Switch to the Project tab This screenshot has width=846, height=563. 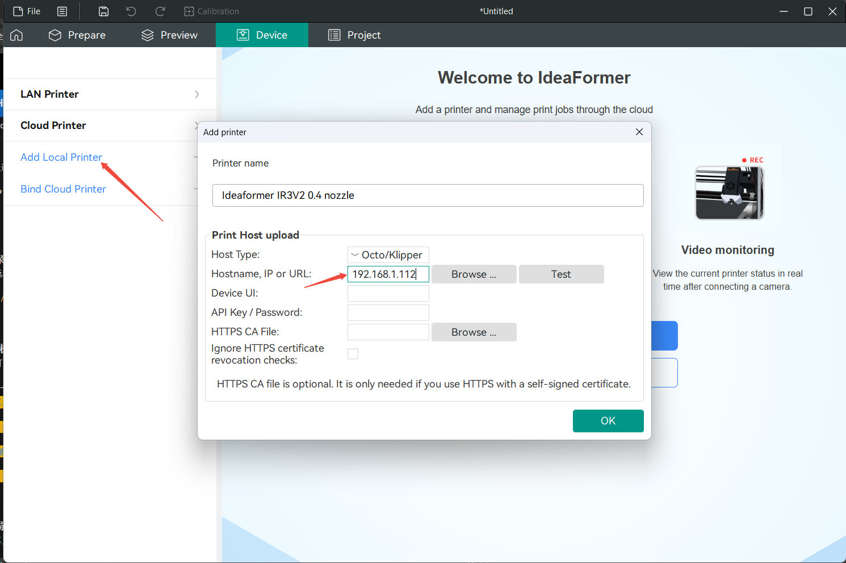(354, 35)
